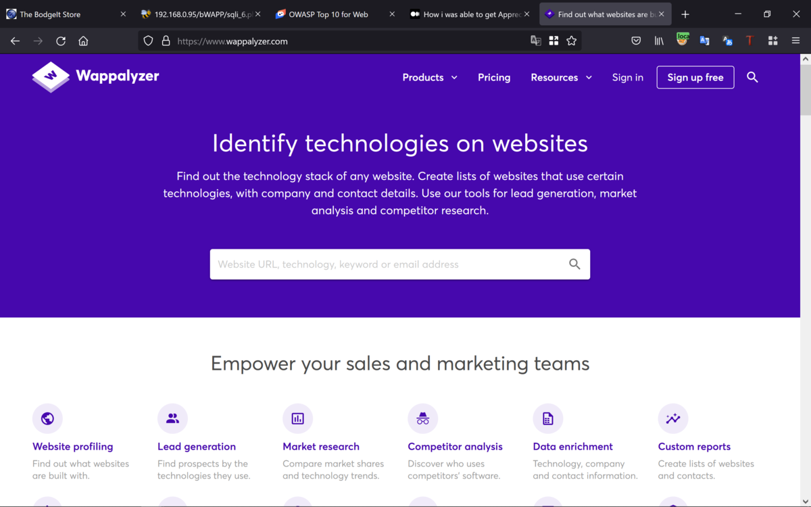811x507 pixels.
Task: Switch to the OWASP Top 10 for Web tab
Action: pyautogui.click(x=335, y=14)
